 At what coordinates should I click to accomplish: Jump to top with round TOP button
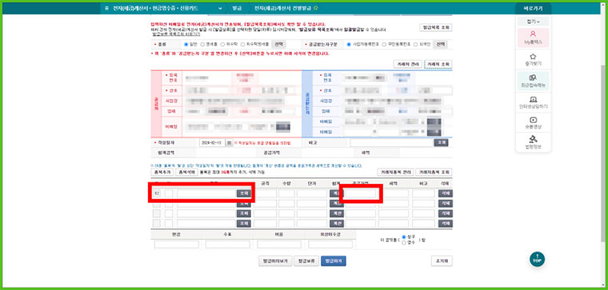[537, 260]
